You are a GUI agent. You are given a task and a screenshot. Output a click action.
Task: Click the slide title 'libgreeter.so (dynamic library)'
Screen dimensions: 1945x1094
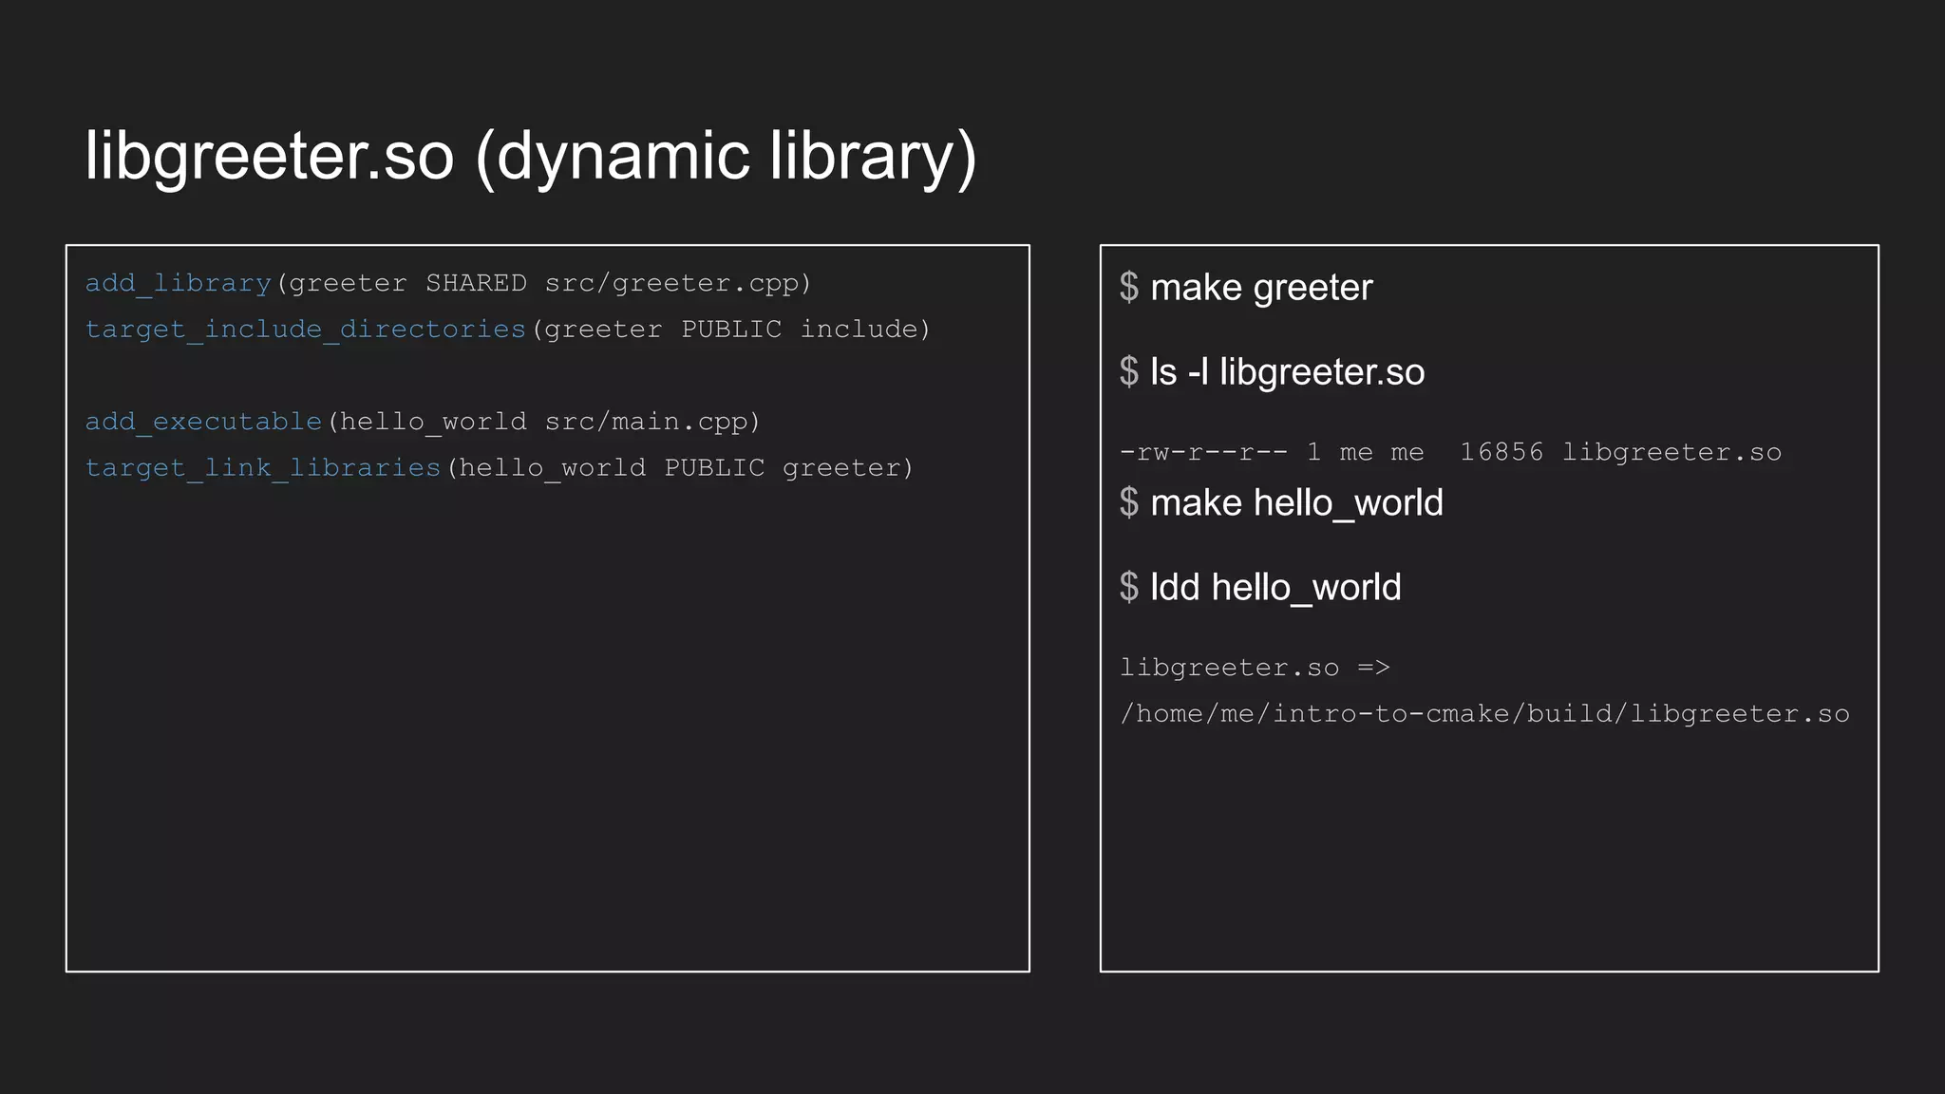pos(530,156)
